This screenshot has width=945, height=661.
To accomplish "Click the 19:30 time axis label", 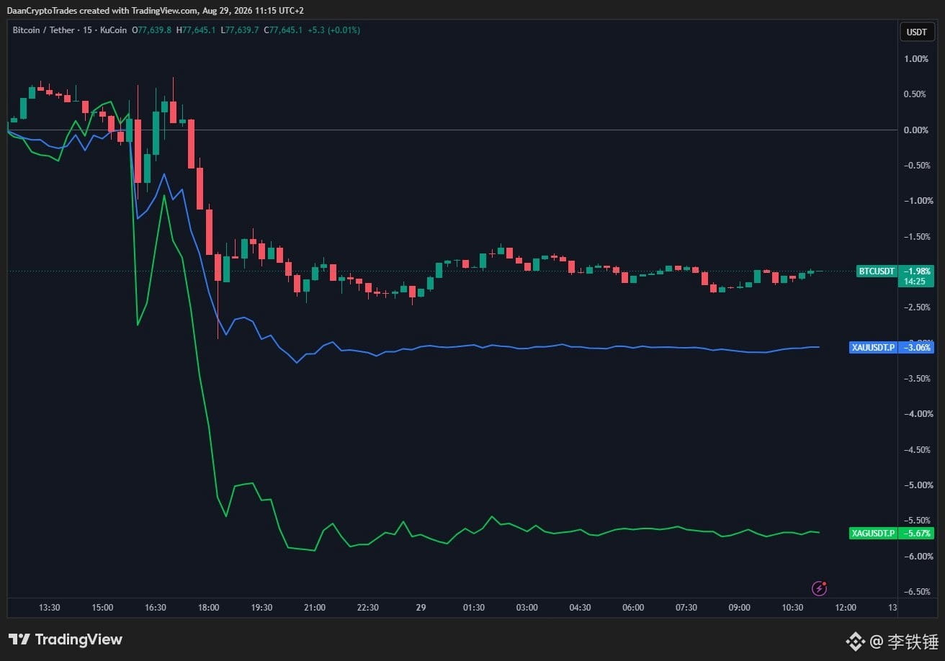I will point(261,608).
